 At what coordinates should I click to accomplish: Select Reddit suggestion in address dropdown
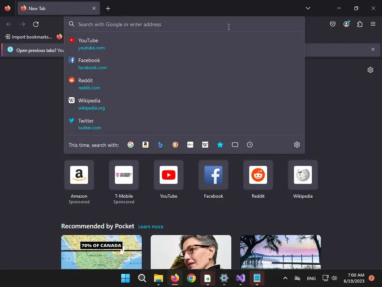pos(184,84)
